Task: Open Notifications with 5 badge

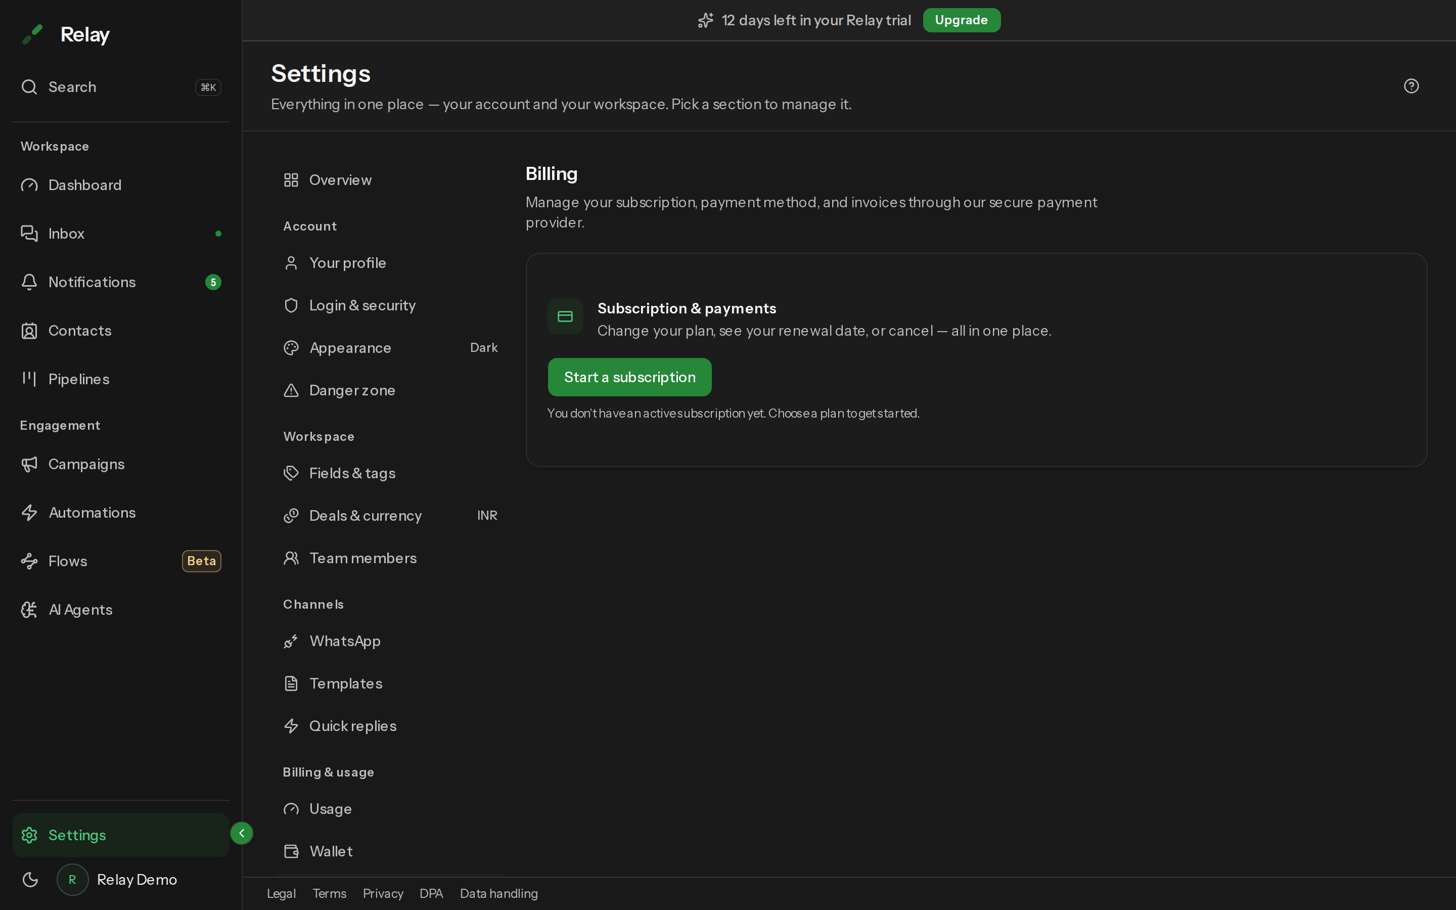Action: pos(120,282)
